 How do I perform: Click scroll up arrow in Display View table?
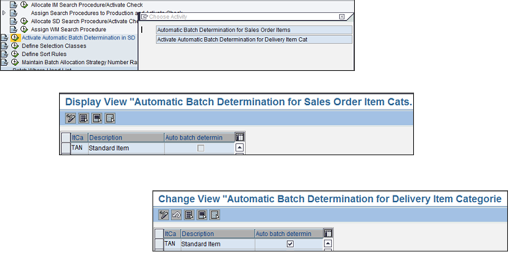pos(239,148)
